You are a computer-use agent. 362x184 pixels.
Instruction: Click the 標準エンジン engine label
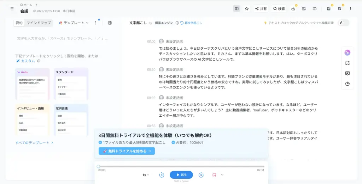[164, 23]
